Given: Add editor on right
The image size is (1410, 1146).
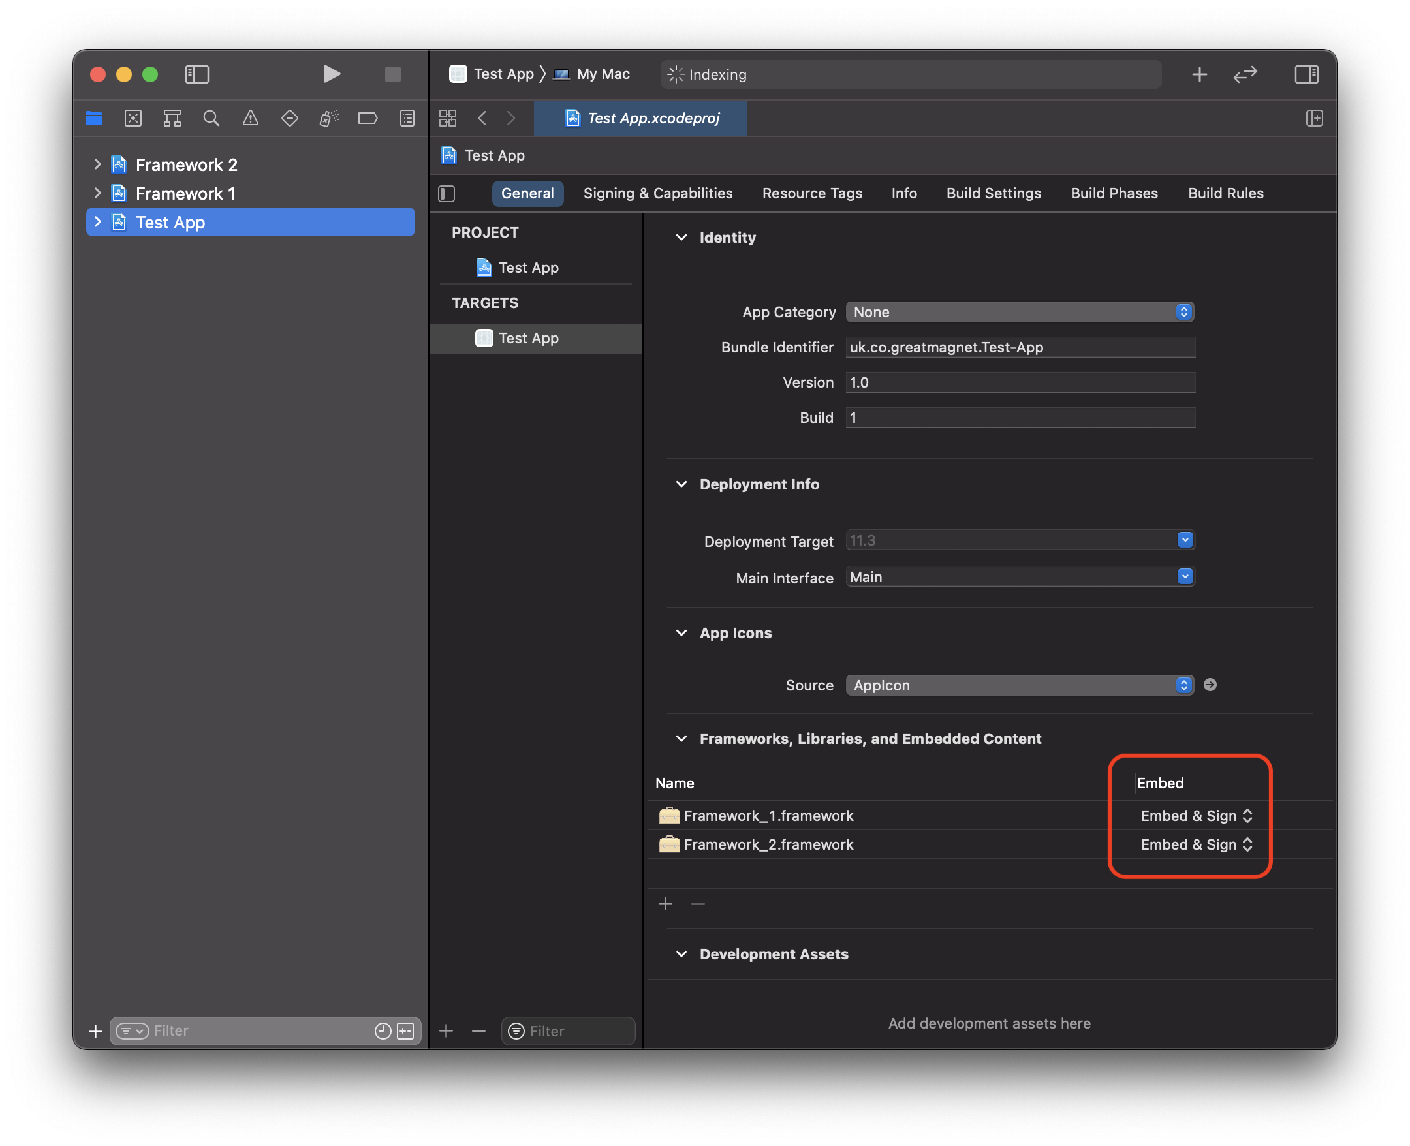Looking at the screenshot, I should [1314, 118].
